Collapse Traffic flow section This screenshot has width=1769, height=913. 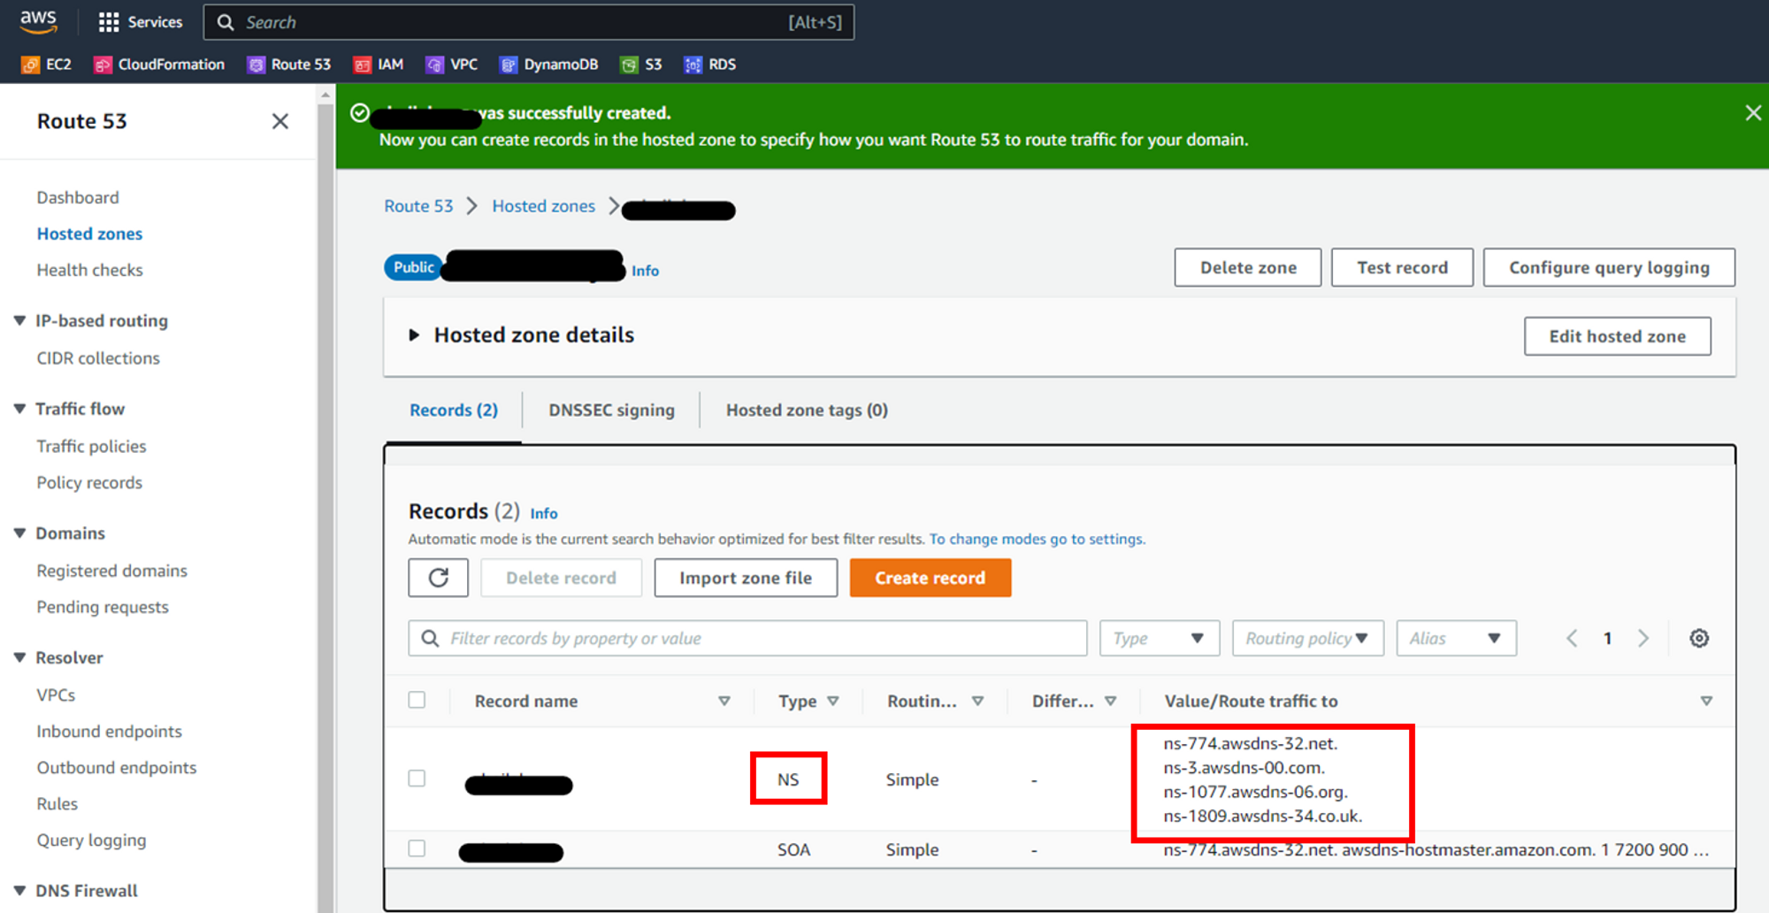coord(19,409)
